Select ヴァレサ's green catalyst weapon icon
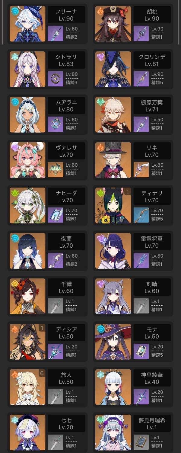The image size is (181, 453). 56,170
